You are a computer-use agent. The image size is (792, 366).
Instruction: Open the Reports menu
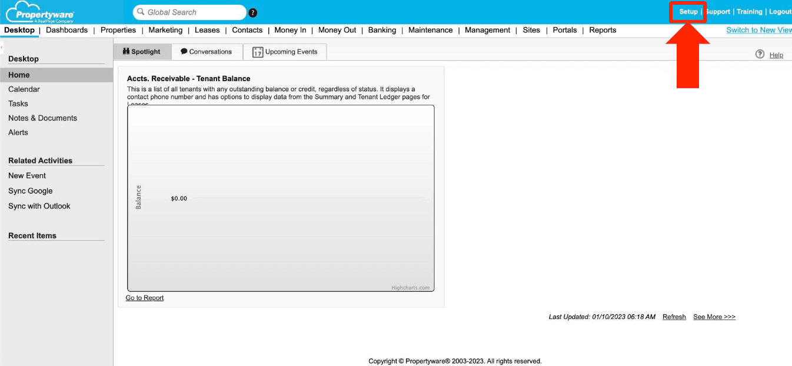tap(603, 30)
